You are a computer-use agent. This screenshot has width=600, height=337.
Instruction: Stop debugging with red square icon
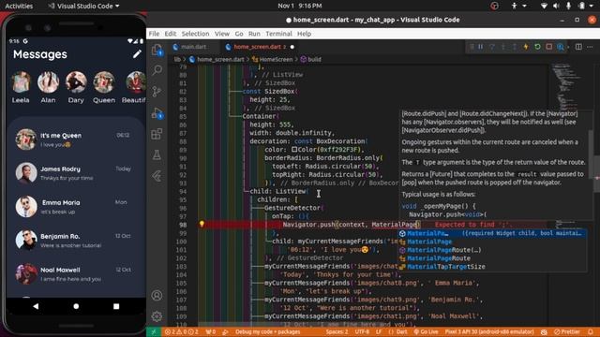coord(549,47)
